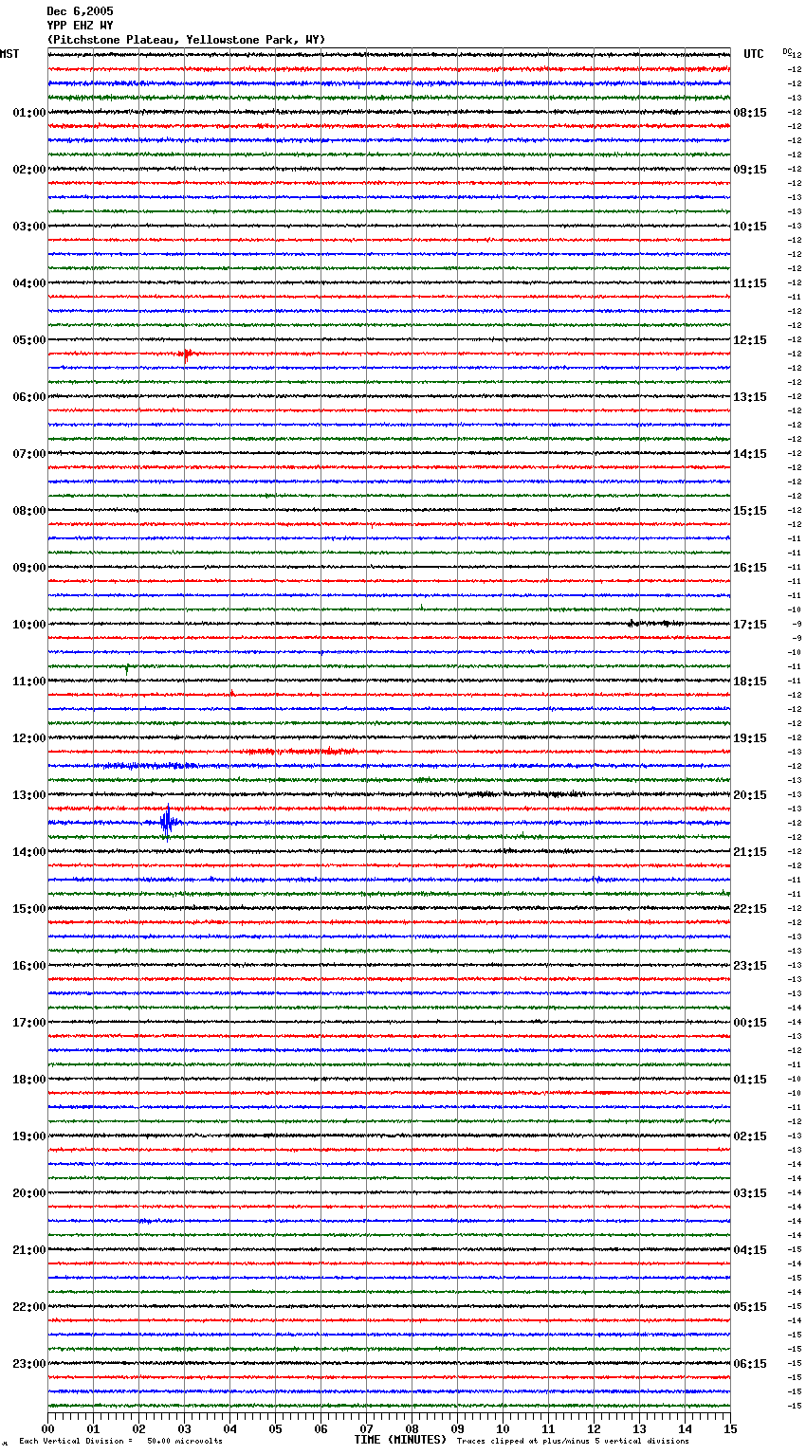
Task: Click the 09:00 MST time label
Action: coord(28,568)
